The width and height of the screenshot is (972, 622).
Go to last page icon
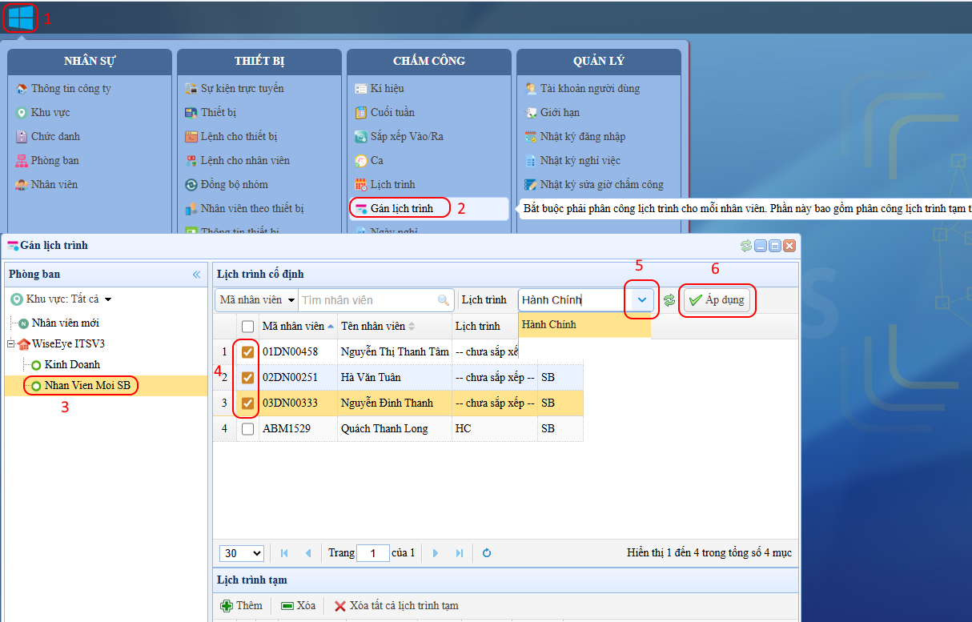tap(459, 553)
